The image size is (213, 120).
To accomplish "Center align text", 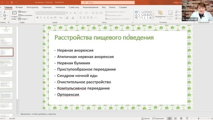I will tap(84, 18).
